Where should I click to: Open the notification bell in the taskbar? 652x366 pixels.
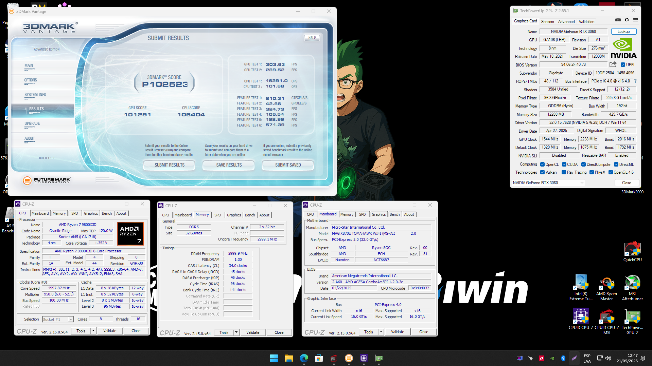(643, 358)
